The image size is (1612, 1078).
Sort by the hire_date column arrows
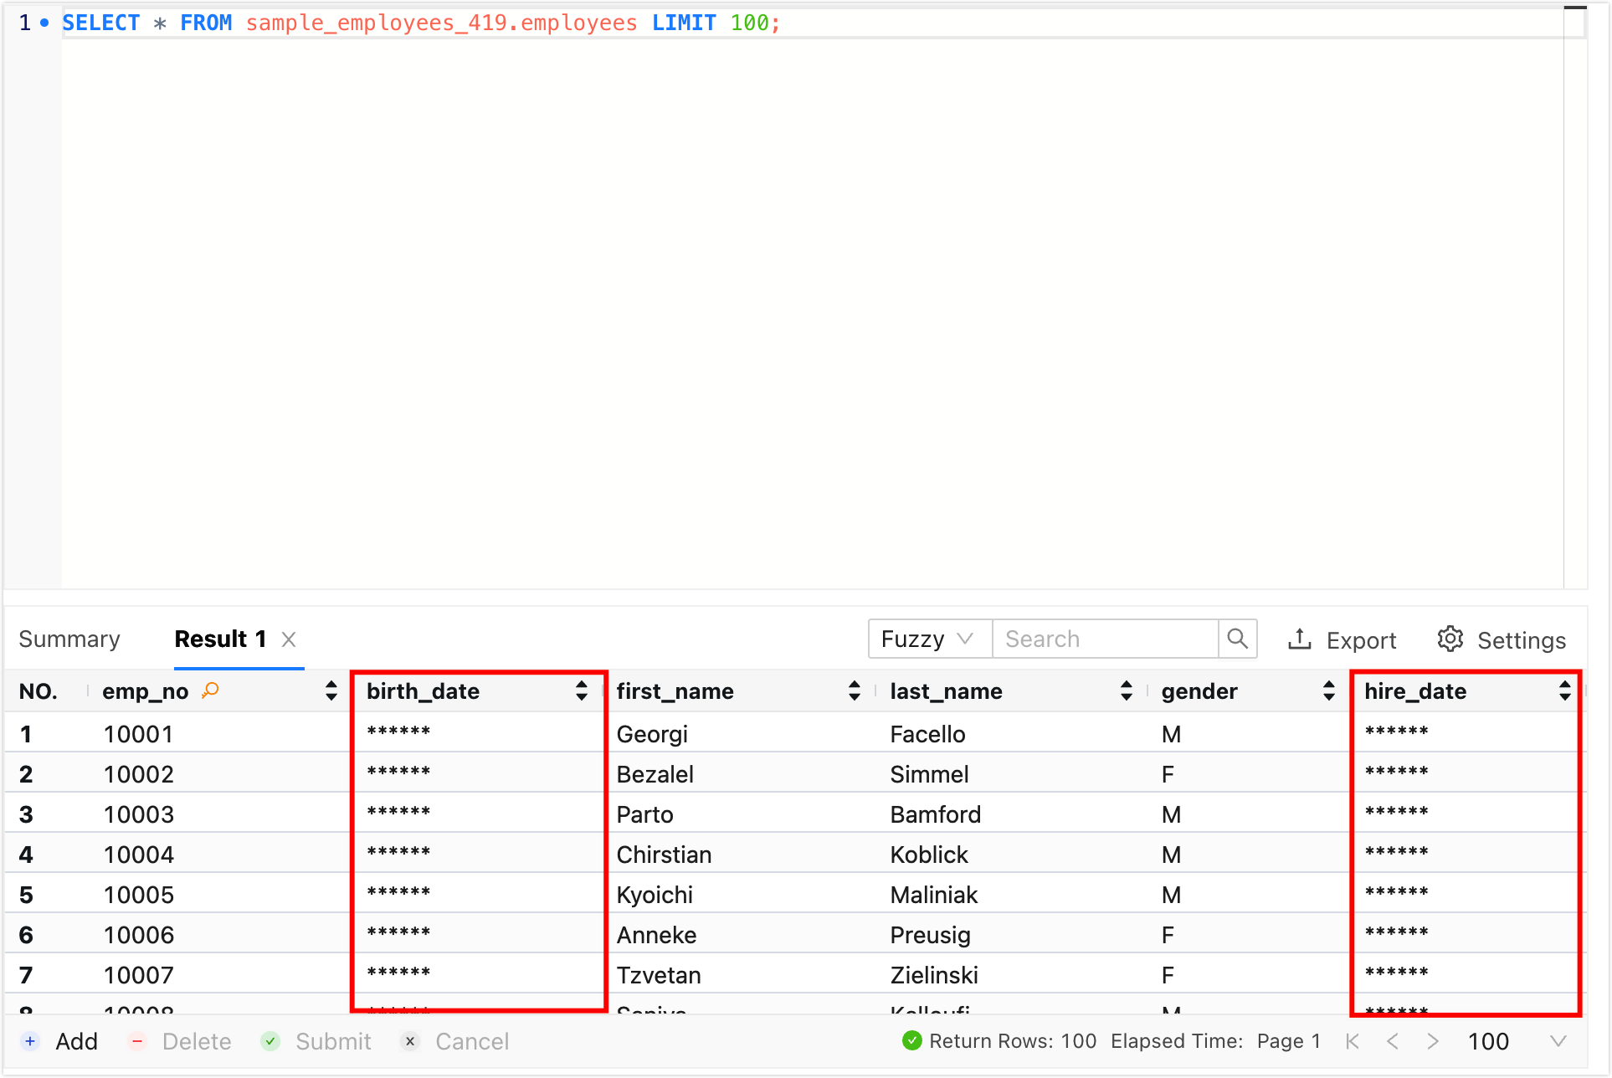pyautogui.click(x=1564, y=691)
